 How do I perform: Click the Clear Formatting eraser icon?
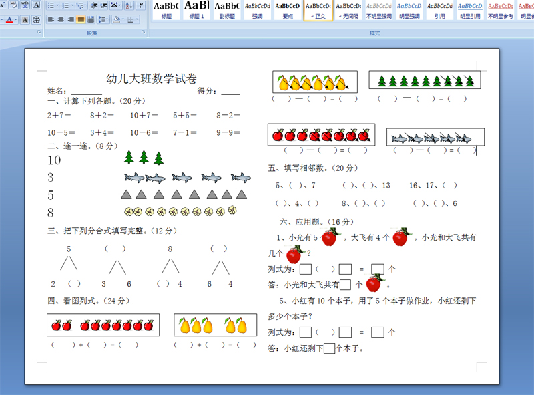point(13,5)
